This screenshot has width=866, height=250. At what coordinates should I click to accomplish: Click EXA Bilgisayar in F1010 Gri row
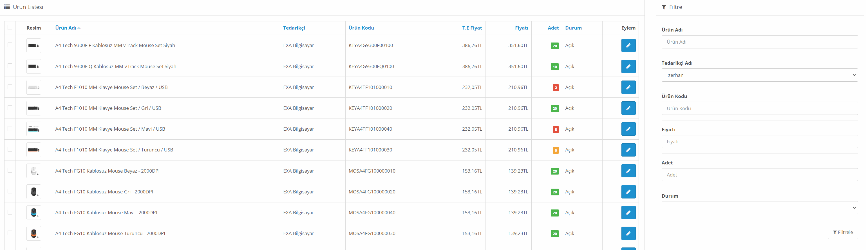[x=299, y=108]
